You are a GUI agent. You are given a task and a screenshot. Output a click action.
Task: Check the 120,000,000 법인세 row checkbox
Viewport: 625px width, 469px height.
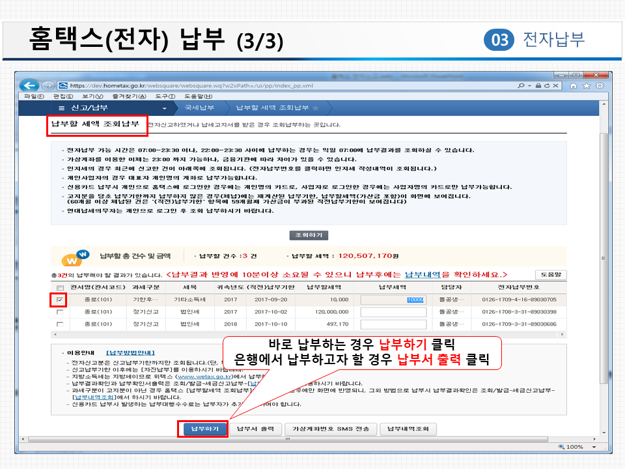[x=60, y=312]
